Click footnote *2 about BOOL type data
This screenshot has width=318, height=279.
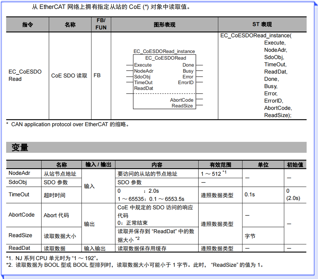(x=135, y=265)
